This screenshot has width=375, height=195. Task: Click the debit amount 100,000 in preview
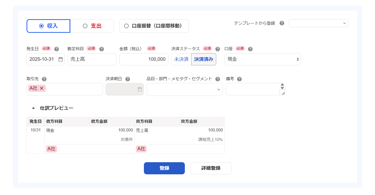125,130
